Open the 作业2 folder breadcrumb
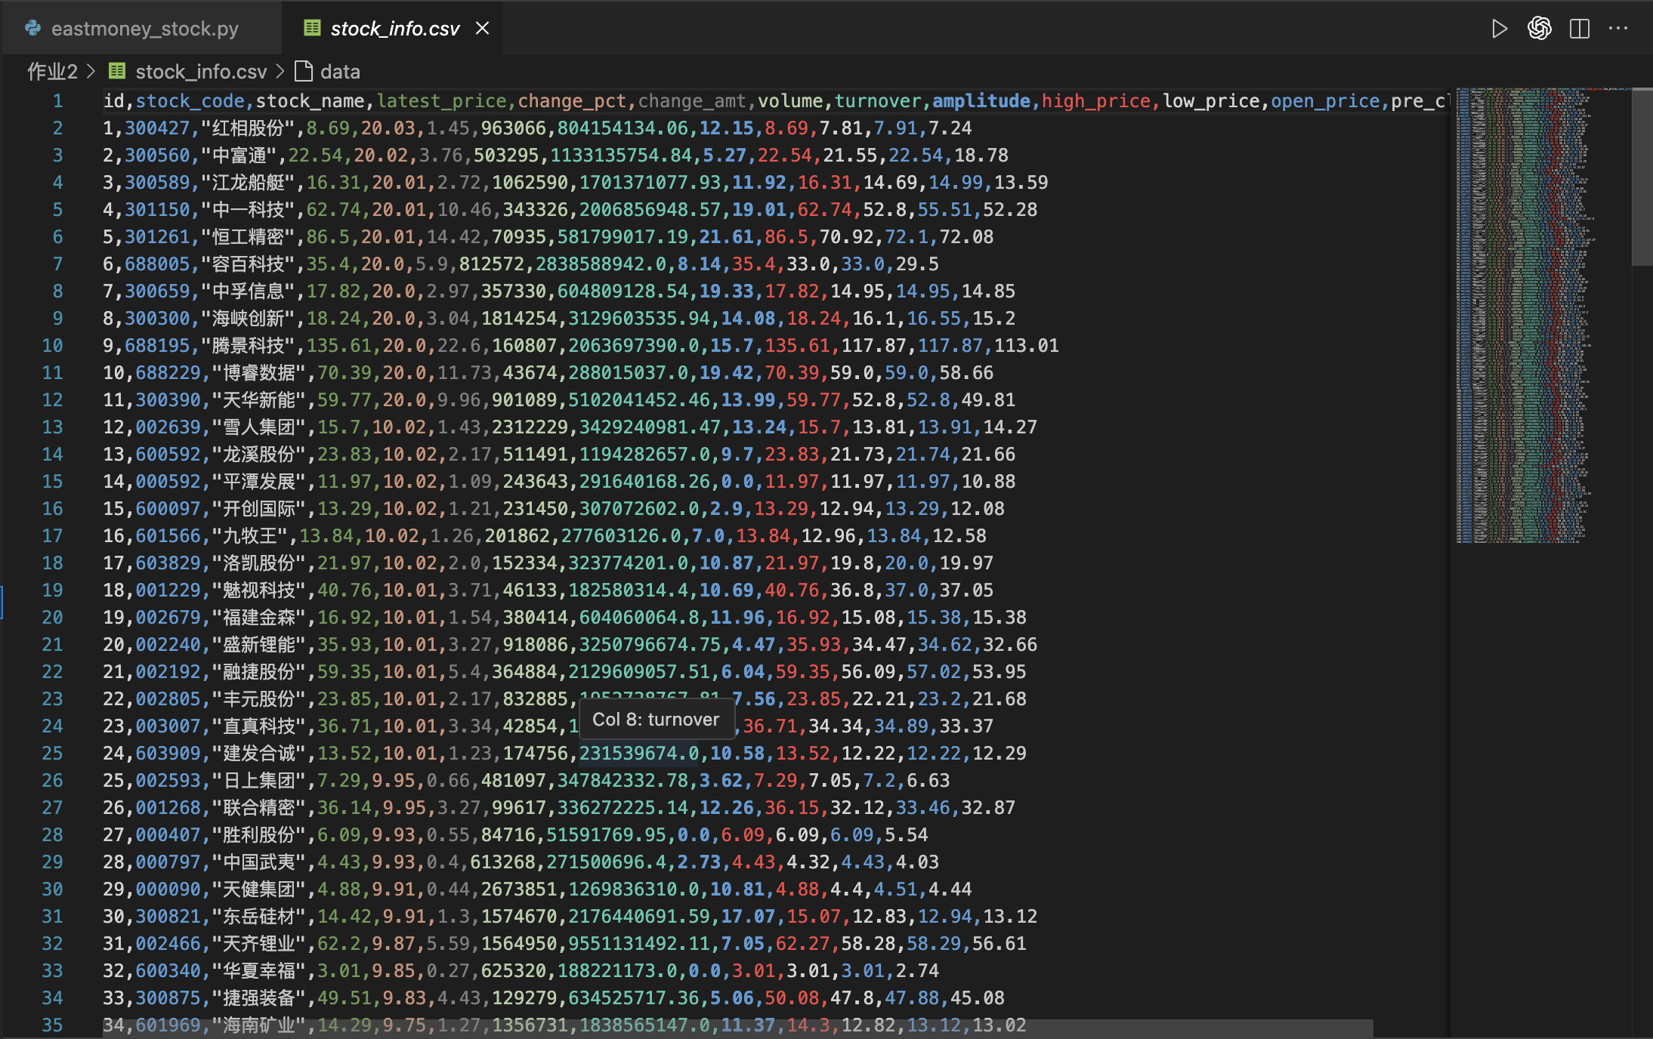 [52, 72]
